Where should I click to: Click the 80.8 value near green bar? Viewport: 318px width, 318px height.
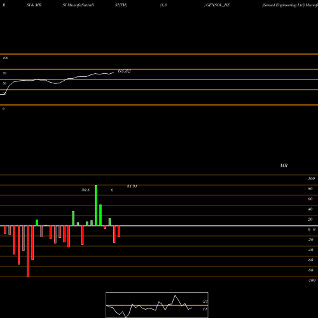point(86,190)
